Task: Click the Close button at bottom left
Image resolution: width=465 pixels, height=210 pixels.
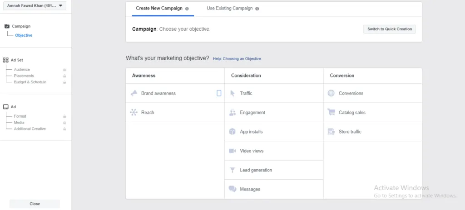Action: click(x=35, y=204)
